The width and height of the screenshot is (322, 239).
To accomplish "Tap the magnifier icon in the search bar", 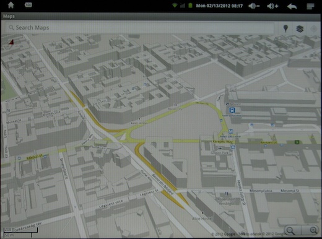I will [x=11, y=27].
